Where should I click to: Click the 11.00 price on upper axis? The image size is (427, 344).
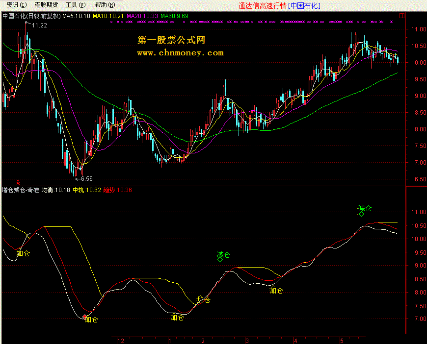[419, 29]
